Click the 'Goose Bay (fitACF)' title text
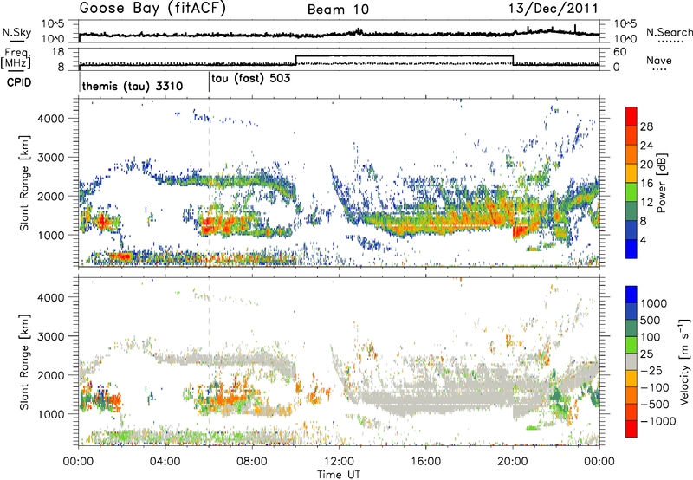This screenshot has width=693, height=480. pos(152,9)
